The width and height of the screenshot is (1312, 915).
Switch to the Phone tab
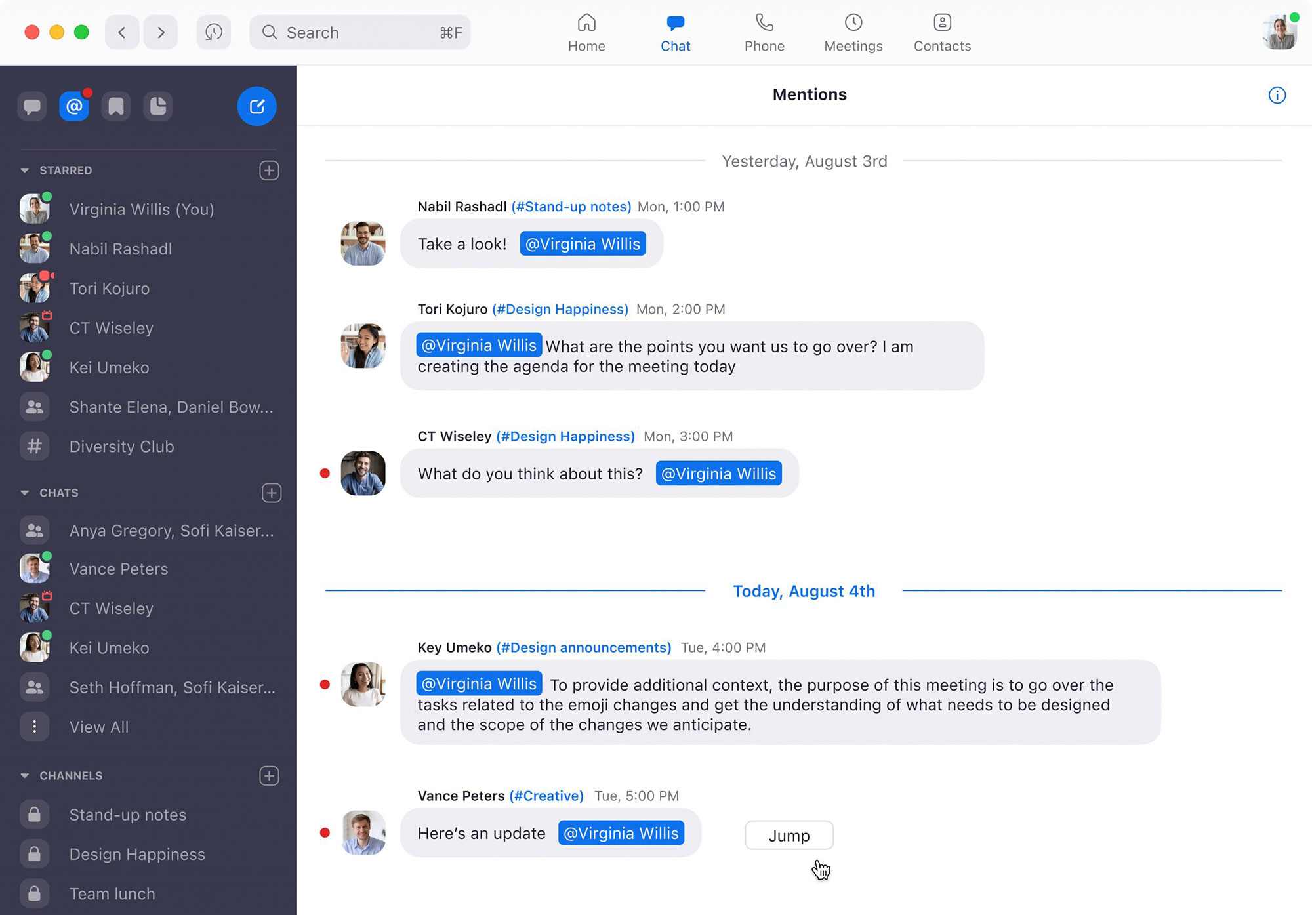point(764,33)
